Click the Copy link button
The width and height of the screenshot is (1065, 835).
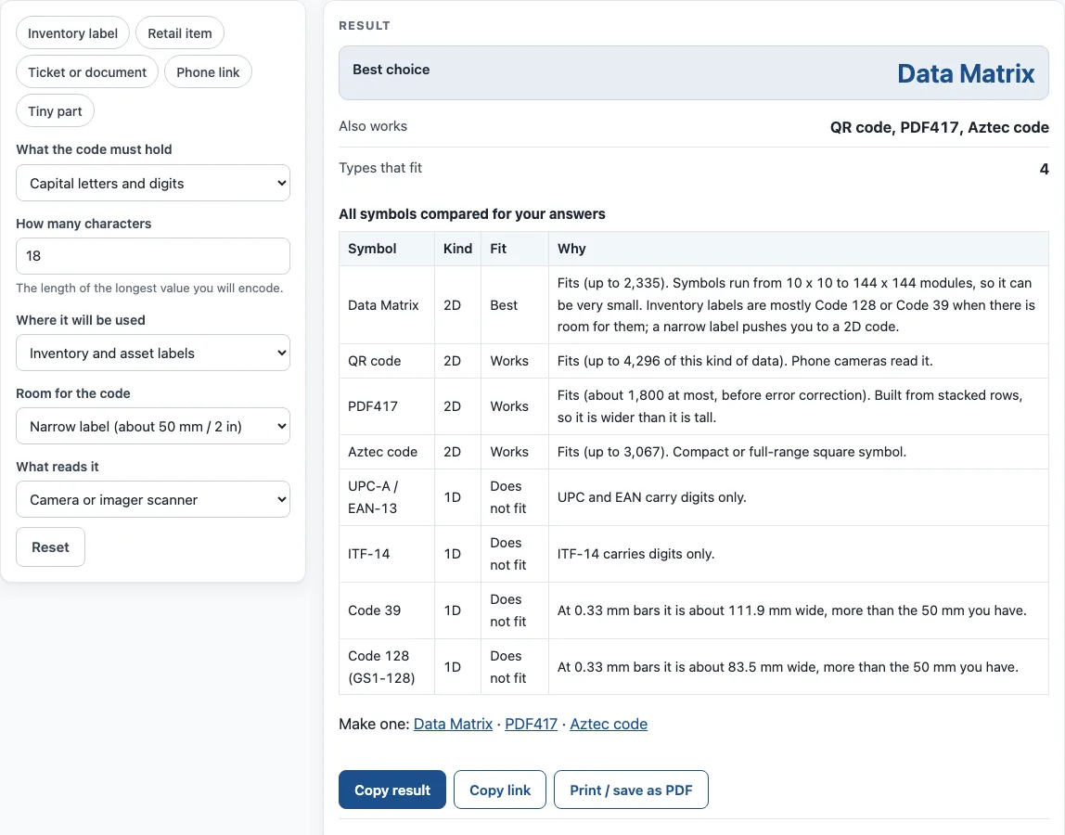(x=500, y=790)
